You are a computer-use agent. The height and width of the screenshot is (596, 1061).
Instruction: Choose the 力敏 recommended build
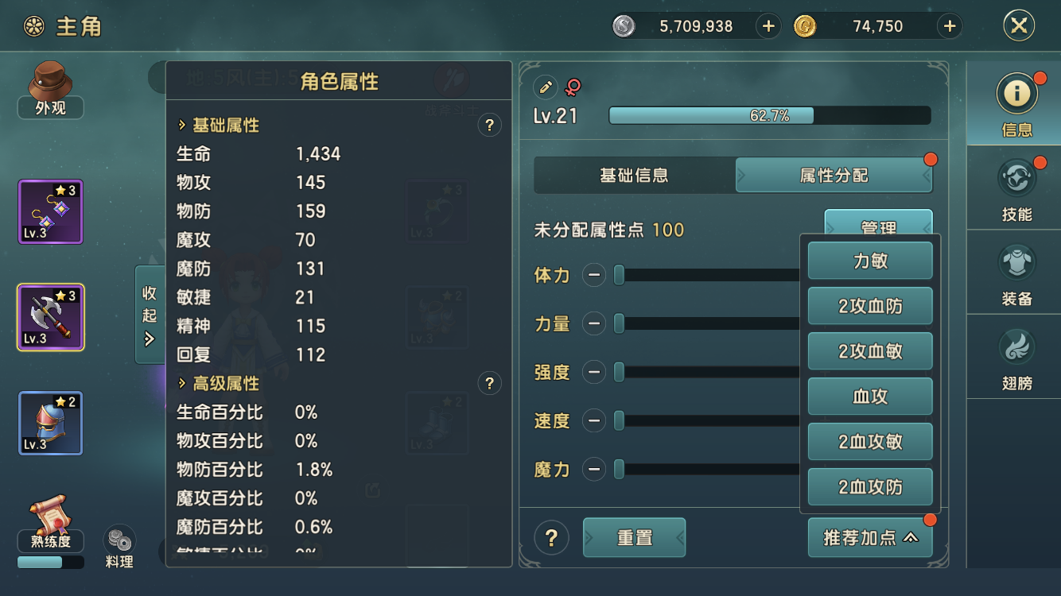point(870,261)
